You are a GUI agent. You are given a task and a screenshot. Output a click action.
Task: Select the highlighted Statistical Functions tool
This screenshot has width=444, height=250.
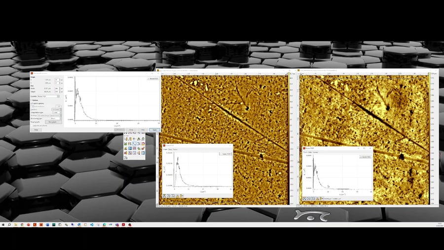(134, 144)
